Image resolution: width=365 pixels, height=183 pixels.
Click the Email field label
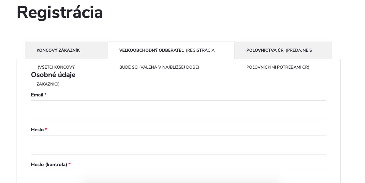(37, 95)
